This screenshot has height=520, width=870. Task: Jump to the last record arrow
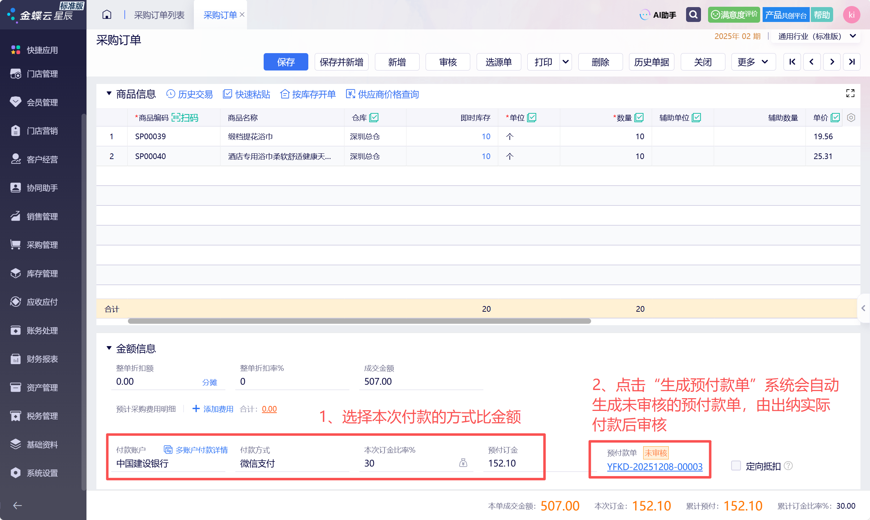(852, 62)
